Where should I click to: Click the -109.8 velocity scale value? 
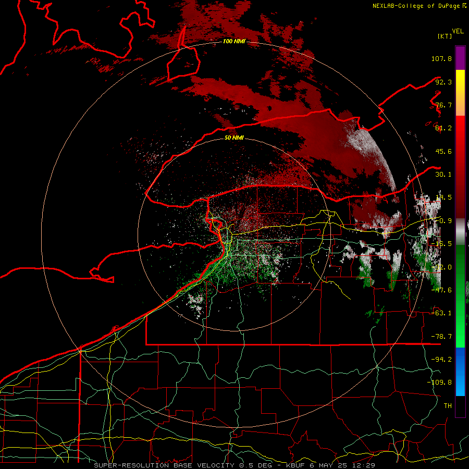tap(439, 382)
